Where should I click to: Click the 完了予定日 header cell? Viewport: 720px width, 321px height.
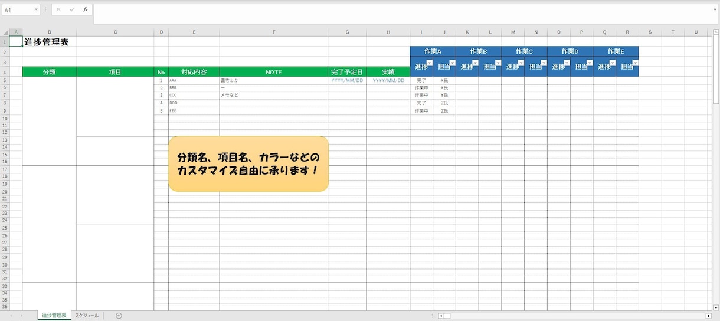347,72
